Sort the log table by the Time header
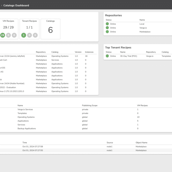This screenshot has height=172, width=172. pos(25,143)
